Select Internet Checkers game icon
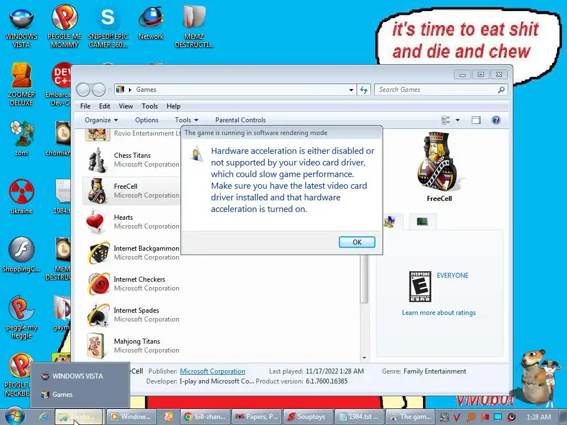 [x=98, y=284]
